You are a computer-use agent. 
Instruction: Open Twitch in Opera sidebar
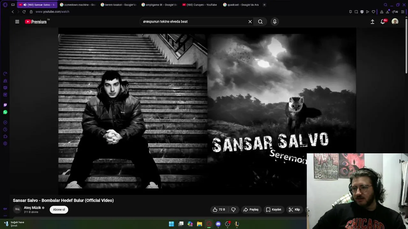pos(5,105)
